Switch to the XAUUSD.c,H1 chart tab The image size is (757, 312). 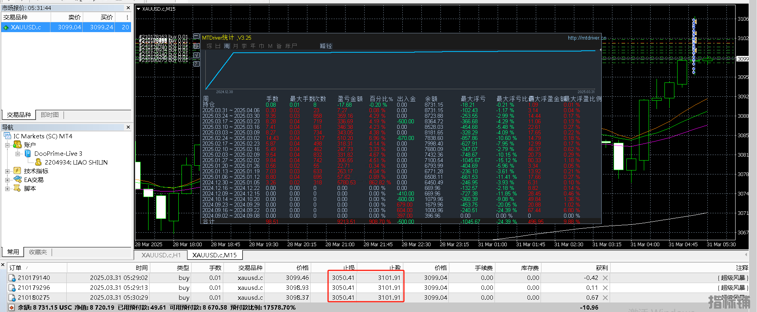coord(161,255)
